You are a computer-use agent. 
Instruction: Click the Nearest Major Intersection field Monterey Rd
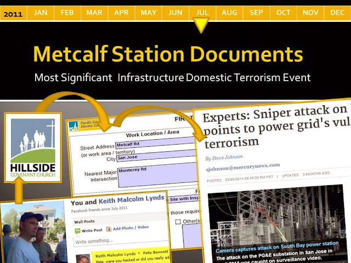[x=157, y=175]
